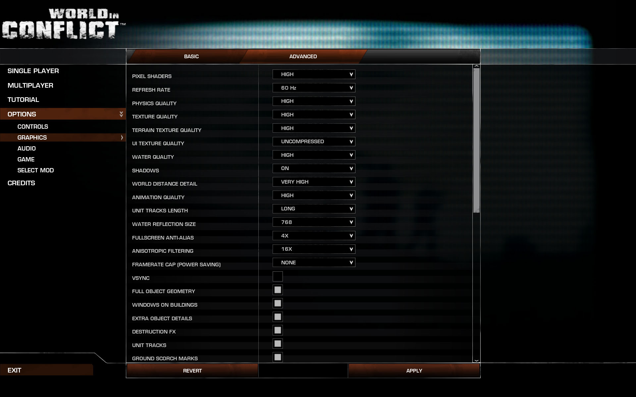
Task: Scroll down the graphics settings panel
Action: (x=476, y=360)
